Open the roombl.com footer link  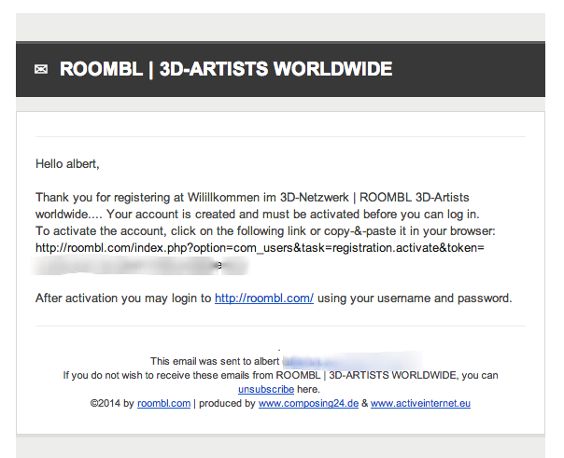pyautogui.click(x=163, y=403)
